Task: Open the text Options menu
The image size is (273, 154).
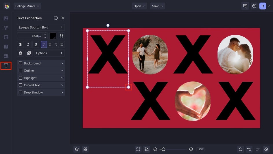Action: [49, 53]
